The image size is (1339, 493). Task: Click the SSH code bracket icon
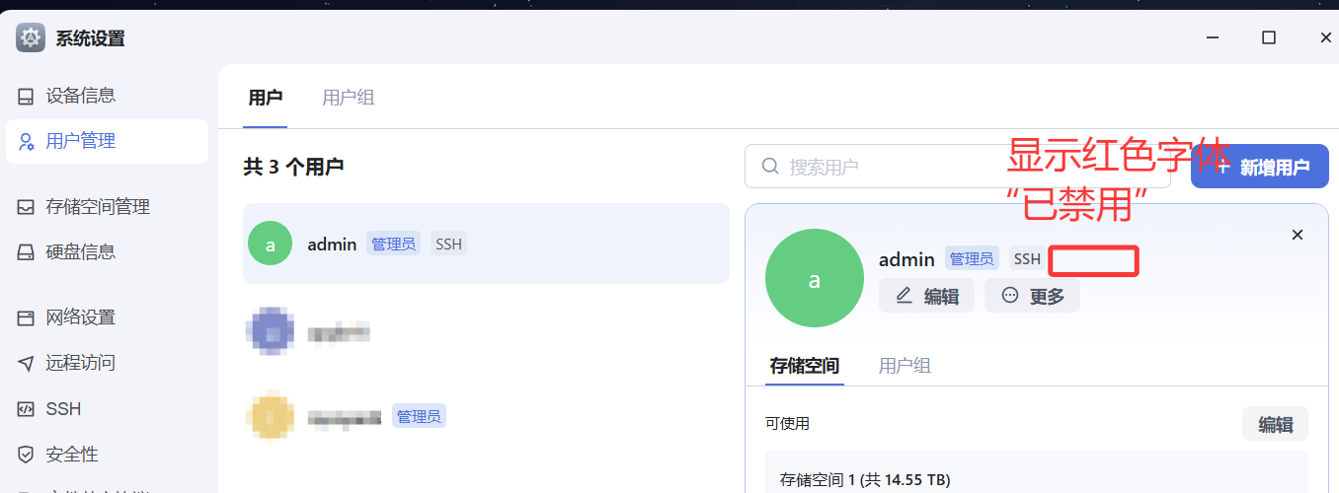point(27,409)
